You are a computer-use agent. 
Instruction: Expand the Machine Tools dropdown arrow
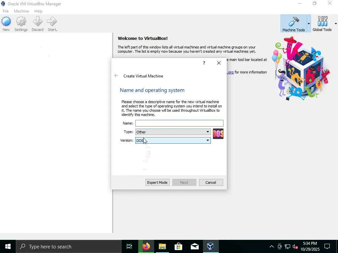(x=309, y=24)
